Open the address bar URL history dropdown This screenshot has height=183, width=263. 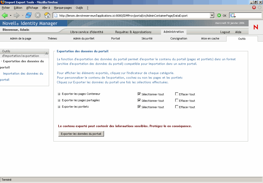212,15
